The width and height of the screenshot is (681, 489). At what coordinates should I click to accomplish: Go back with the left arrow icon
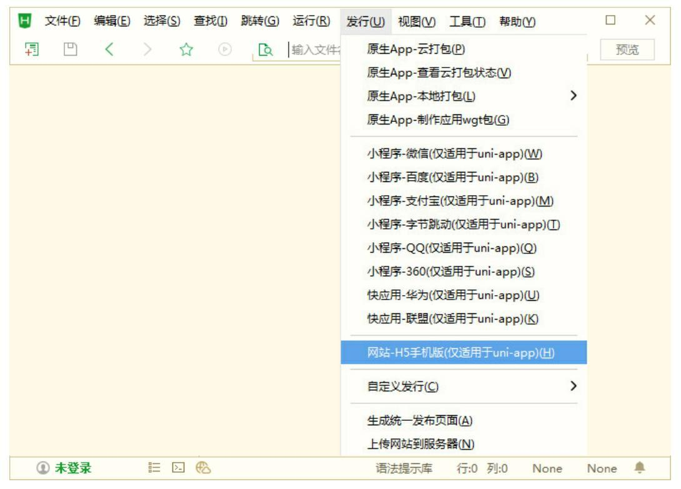point(109,49)
